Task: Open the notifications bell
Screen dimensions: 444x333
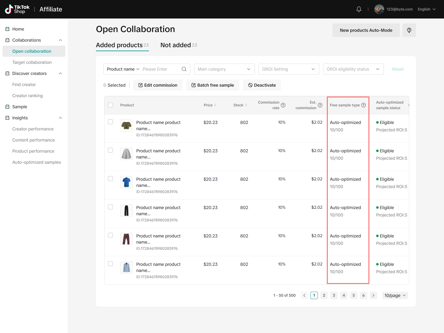Action: tap(359, 9)
